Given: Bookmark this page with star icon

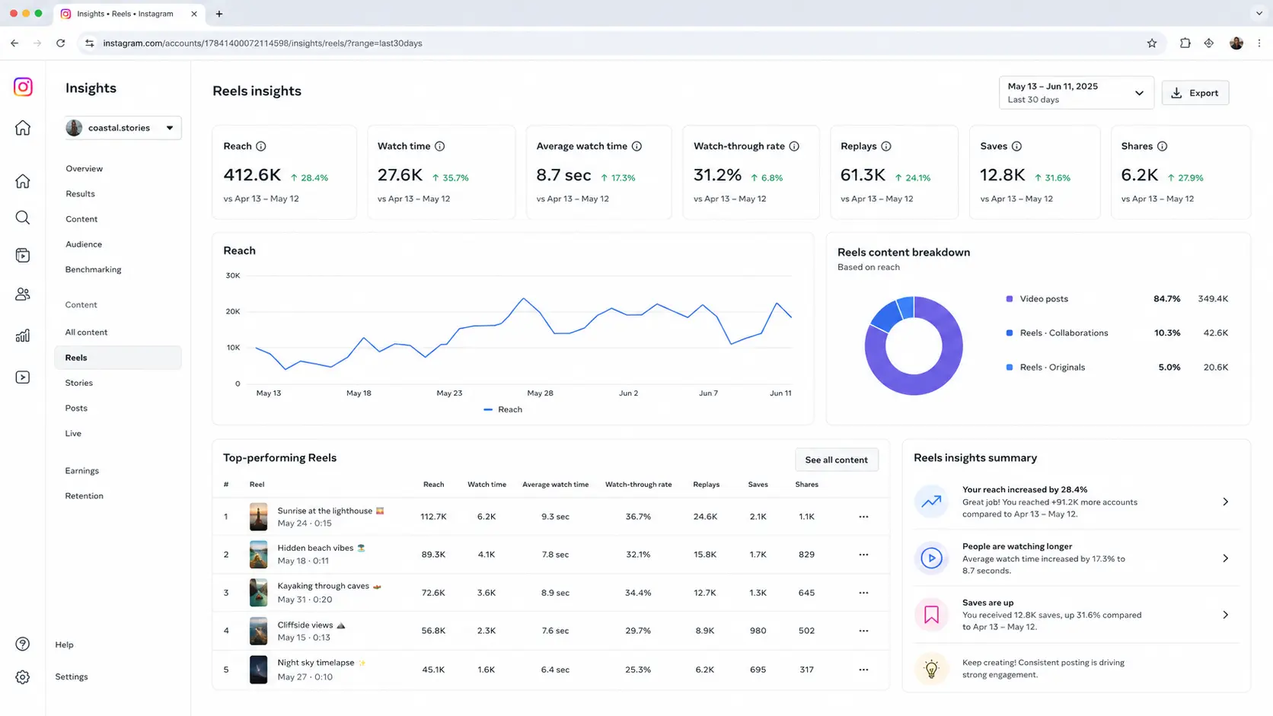Looking at the screenshot, I should pos(1152,43).
